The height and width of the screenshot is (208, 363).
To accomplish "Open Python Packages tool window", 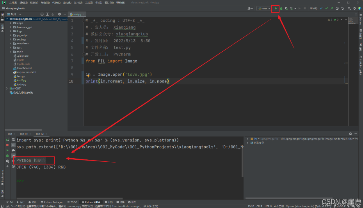I will [x=52, y=202].
